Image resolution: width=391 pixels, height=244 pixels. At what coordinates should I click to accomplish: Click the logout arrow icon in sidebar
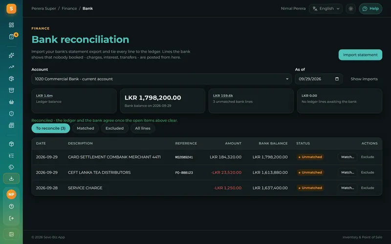11,218
